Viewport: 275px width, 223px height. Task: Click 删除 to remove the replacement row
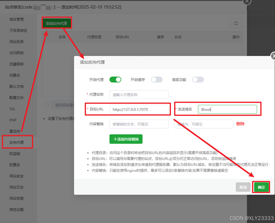pyautogui.click(x=240, y=124)
